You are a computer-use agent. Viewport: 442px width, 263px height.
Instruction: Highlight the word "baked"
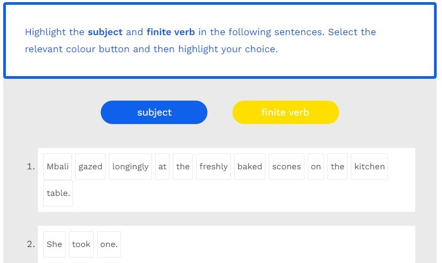250,167
